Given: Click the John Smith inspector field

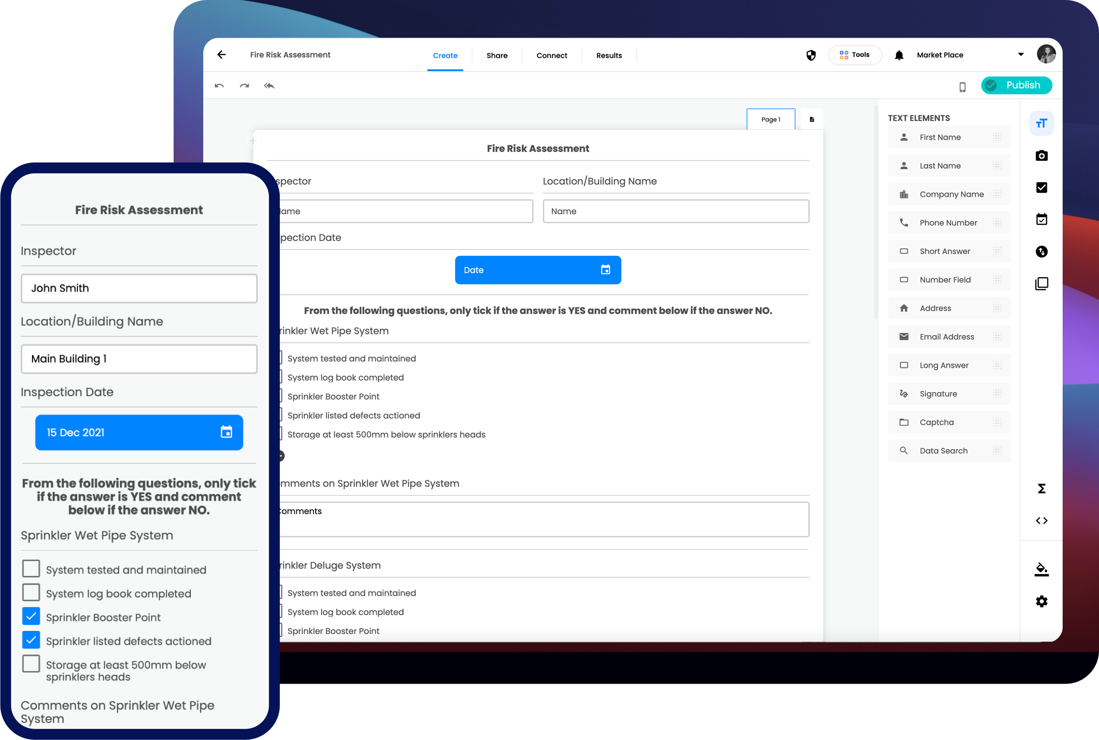Looking at the screenshot, I should (x=139, y=288).
